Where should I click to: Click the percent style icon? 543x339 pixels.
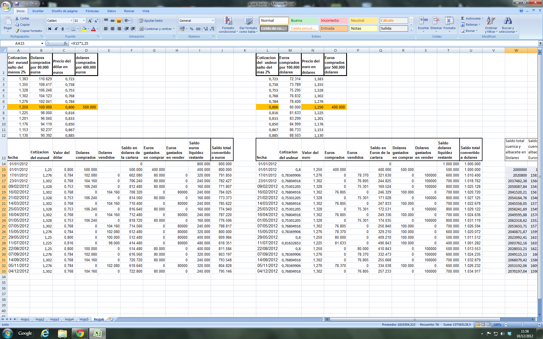[191, 29]
